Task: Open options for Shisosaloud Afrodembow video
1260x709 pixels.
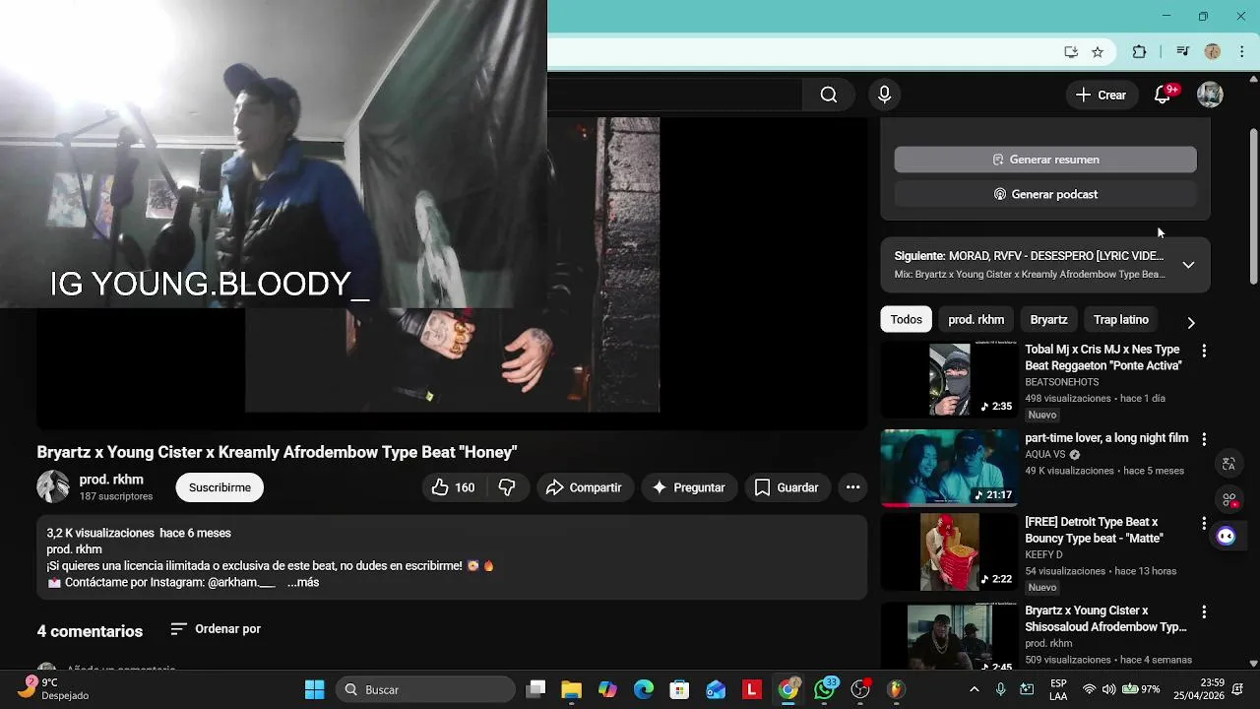Action: tap(1203, 612)
